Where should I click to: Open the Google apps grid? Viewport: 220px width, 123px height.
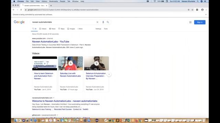[x=190, y=22]
